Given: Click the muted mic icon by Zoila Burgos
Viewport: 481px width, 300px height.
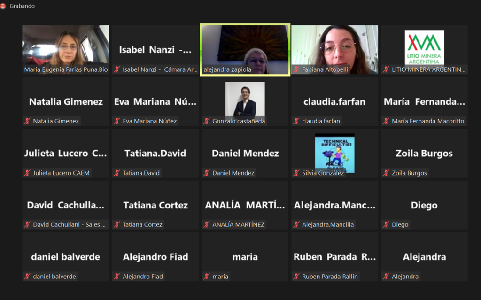Looking at the screenshot, I should coord(386,173).
